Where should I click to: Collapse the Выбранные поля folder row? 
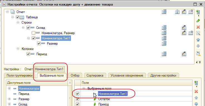(84, 89)
